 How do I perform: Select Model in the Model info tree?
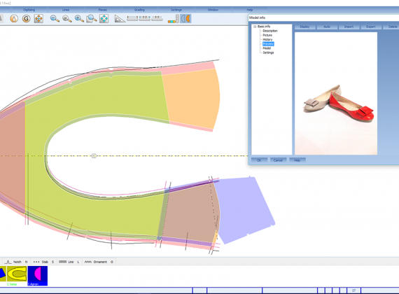tap(267, 48)
